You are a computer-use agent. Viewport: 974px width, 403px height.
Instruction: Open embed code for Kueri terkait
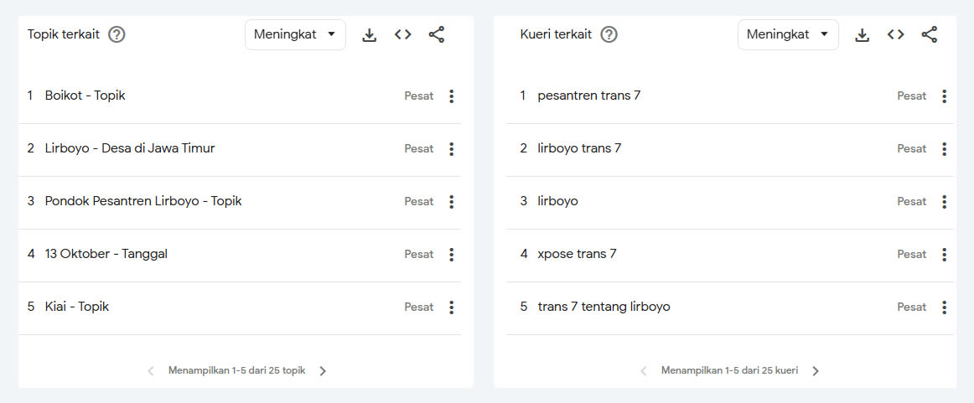click(x=896, y=35)
